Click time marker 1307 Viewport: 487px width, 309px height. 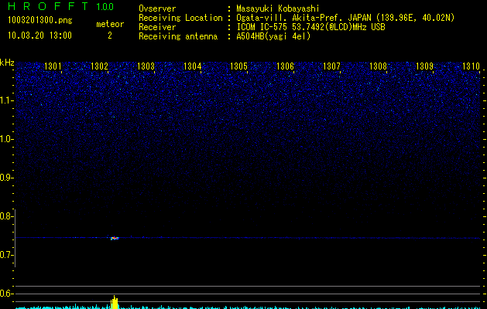(331, 66)
